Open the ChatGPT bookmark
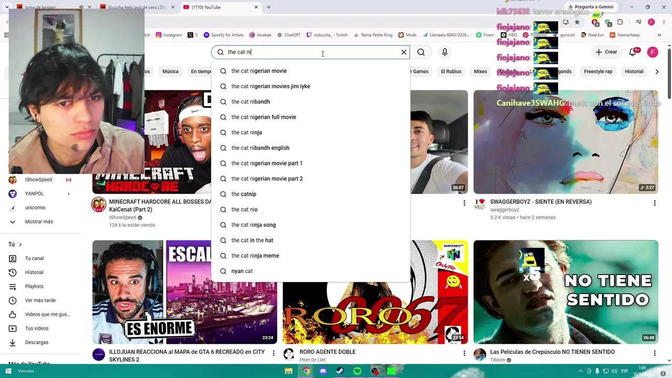 pos(289,35)
